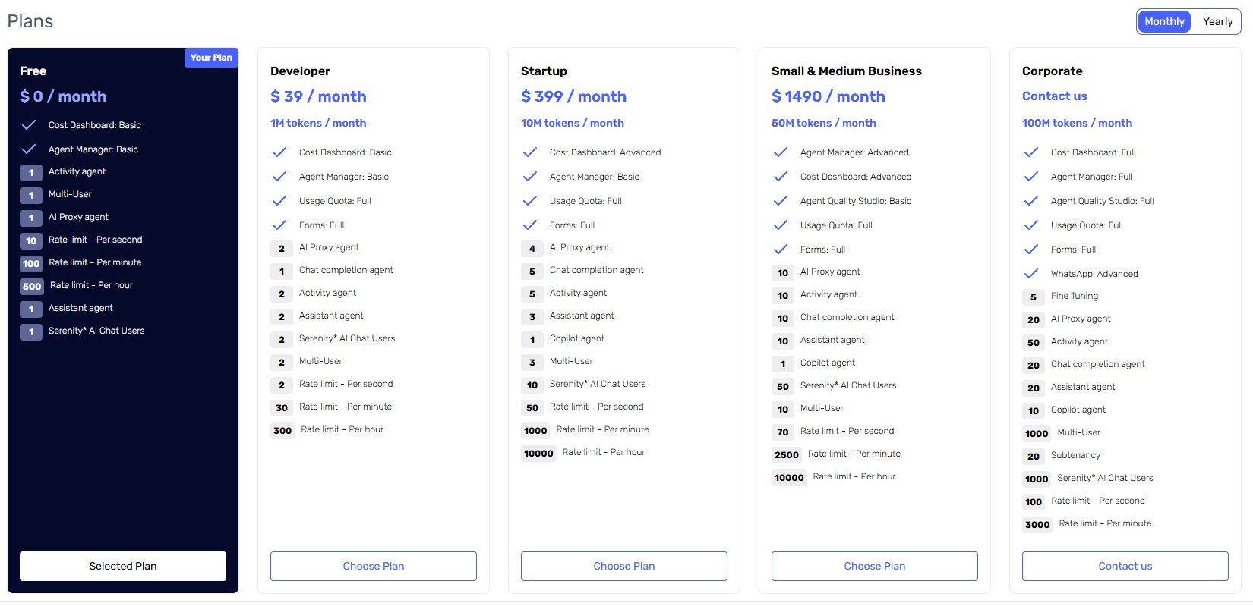Click the checkmark beside Cost Dashboard: Advanced in Startup plan
The height and width of the screenshot is (606, 1253).
point(530,152)
